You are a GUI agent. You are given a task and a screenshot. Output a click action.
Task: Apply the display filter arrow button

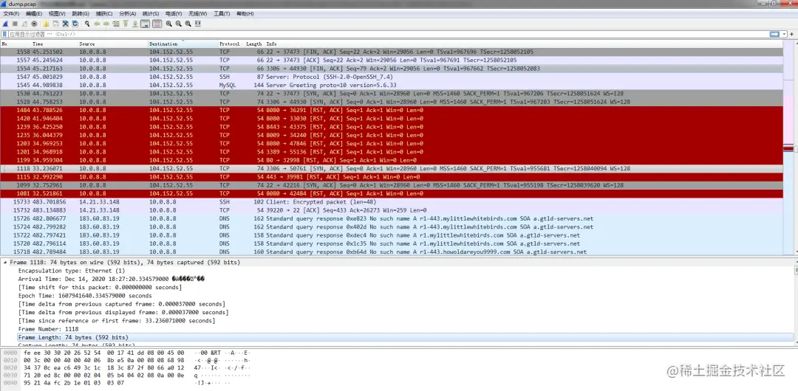[774, 34]
